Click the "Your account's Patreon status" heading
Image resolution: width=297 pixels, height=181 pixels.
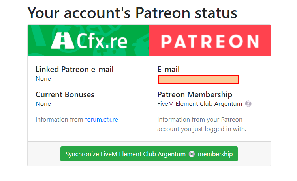click(x=132, y=13)
